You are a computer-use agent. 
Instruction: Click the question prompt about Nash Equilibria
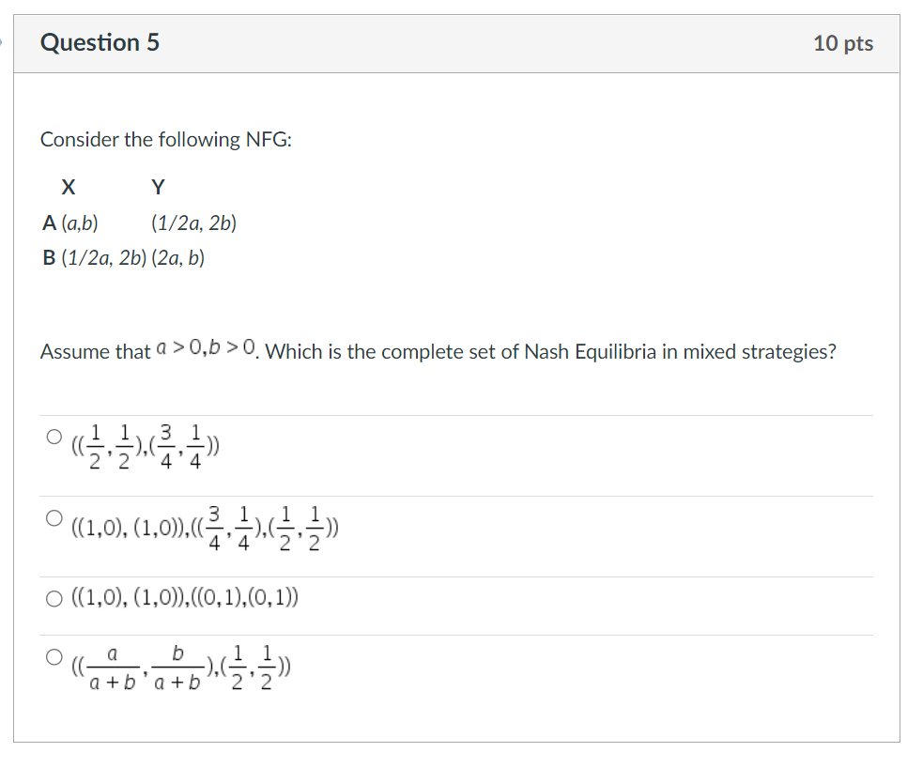[x=563, y=351]
